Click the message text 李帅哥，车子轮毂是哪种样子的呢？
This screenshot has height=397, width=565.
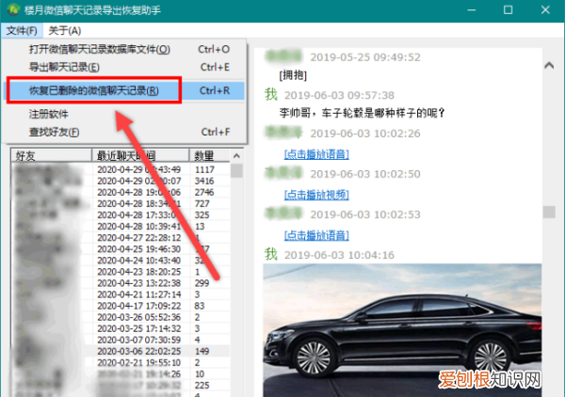click(363, 114)
